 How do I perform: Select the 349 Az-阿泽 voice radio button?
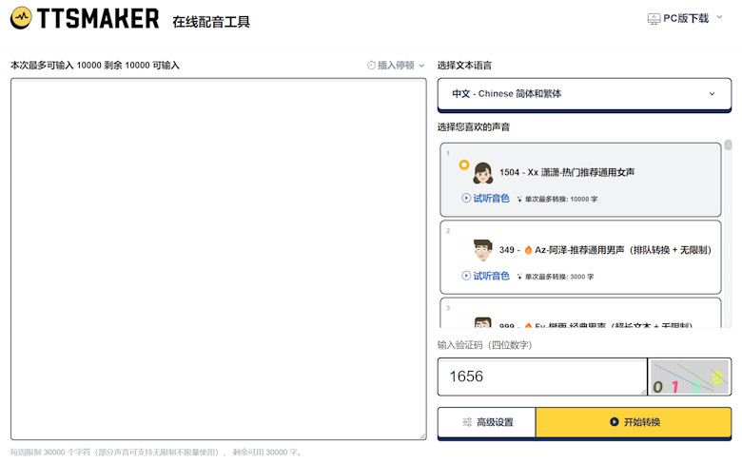464,242
